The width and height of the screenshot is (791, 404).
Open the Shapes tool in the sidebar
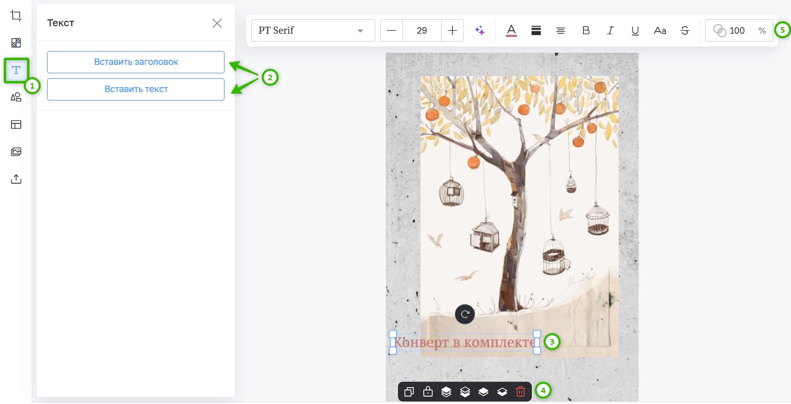pos(16,97)
